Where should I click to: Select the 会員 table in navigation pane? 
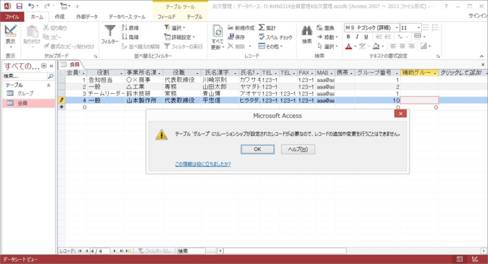pos(28,103)
